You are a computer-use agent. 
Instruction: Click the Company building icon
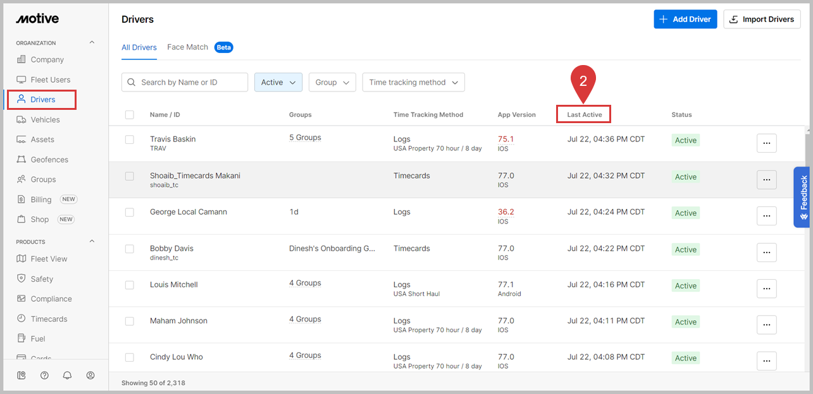[x=22, y=59]
